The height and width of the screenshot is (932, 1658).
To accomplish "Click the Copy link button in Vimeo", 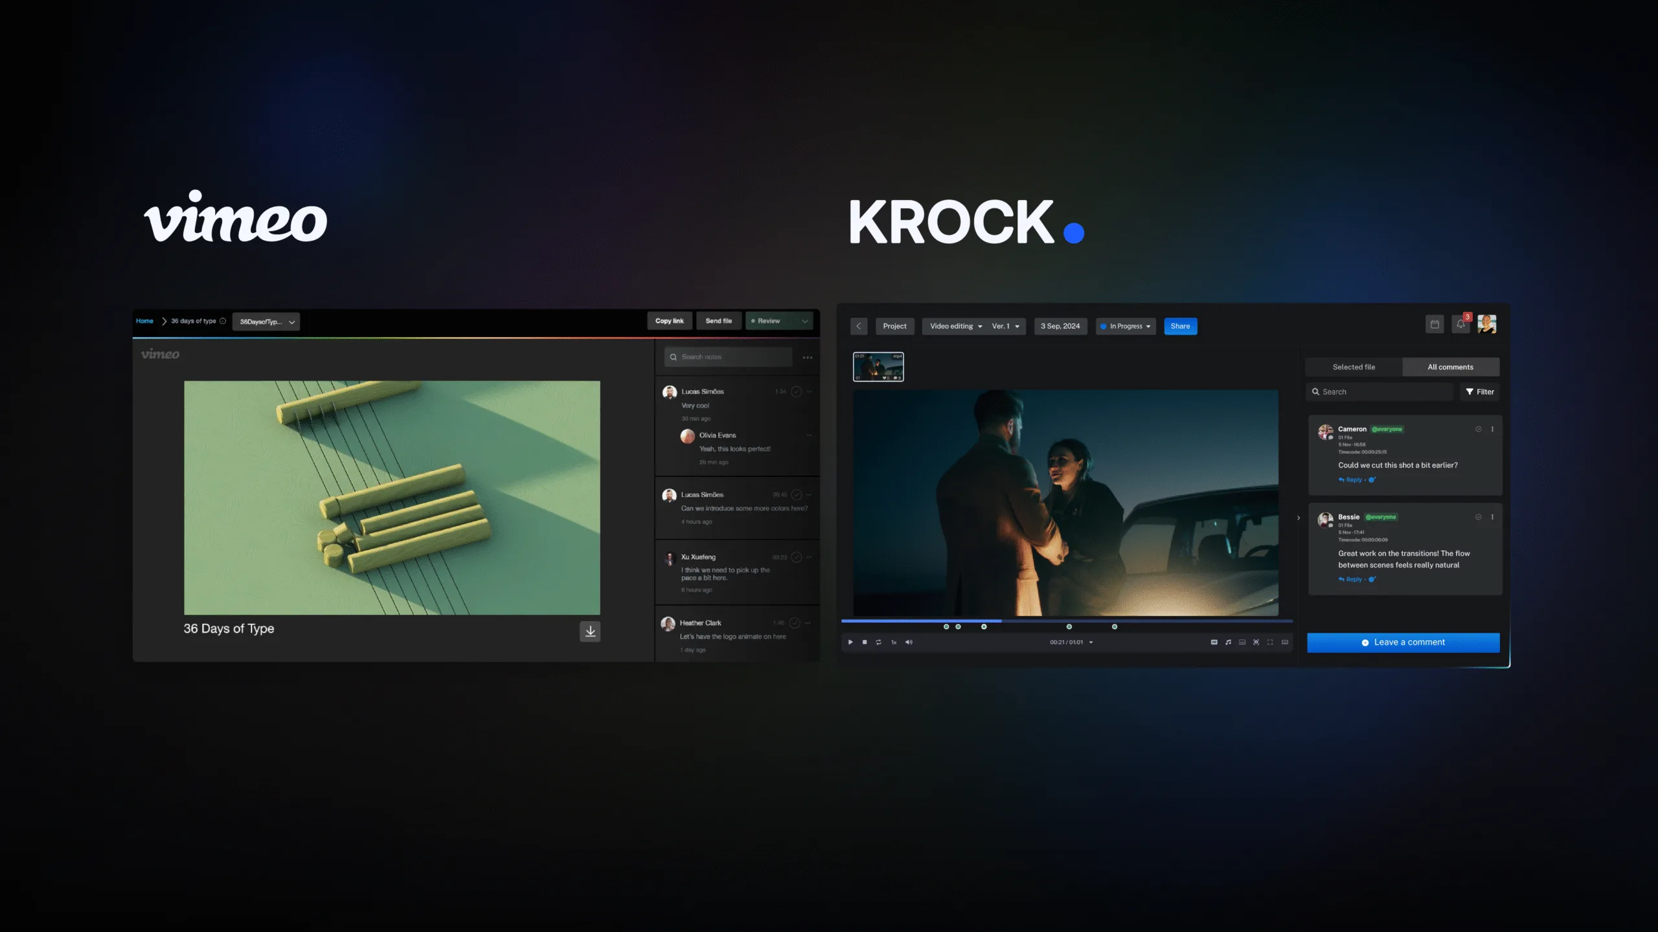I will coord(670,320).
